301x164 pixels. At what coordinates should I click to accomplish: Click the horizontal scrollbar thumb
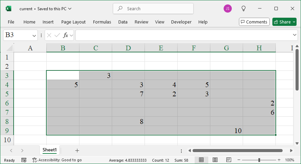[x=238, y=151]
